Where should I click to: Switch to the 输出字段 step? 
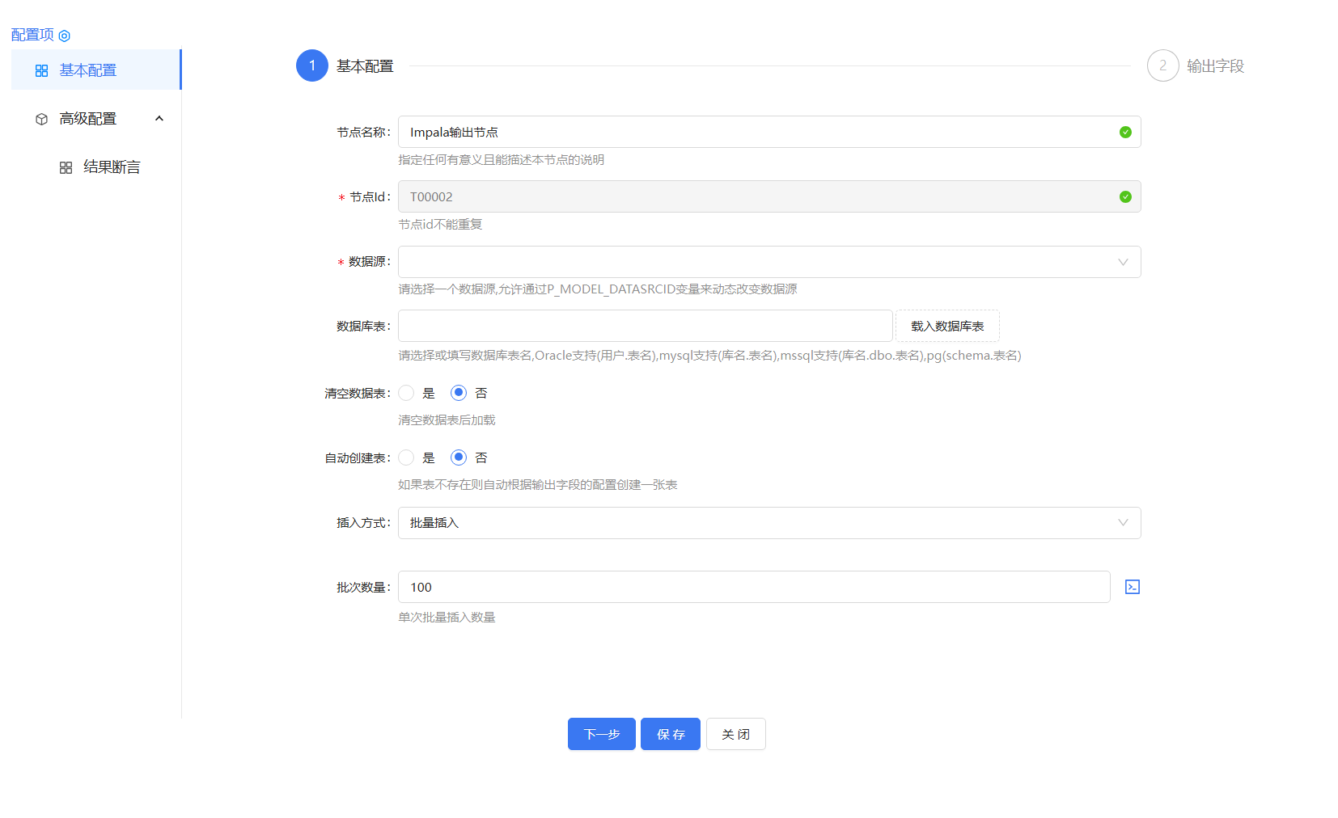[1213, 65]
